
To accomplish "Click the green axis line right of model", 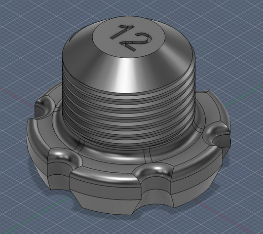I will point(244,97).
